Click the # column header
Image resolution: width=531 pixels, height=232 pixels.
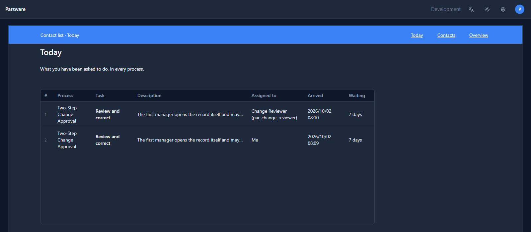point(46,95)
